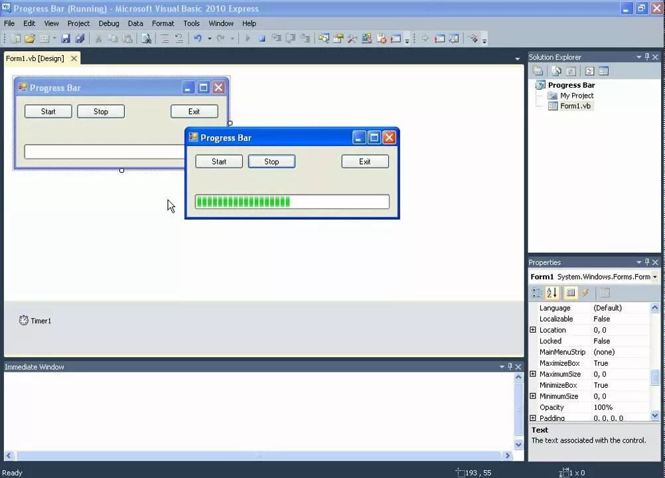Expand the MaximumSize property

pyautogui.click(x=533, y=374)
